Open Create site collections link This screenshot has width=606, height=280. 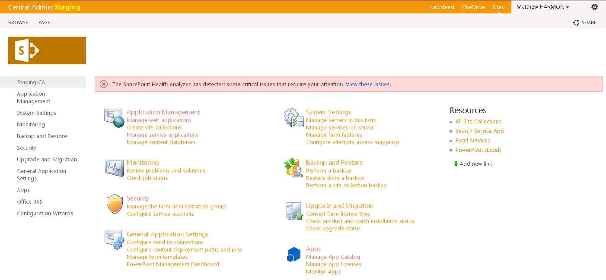tap(154, 128)
